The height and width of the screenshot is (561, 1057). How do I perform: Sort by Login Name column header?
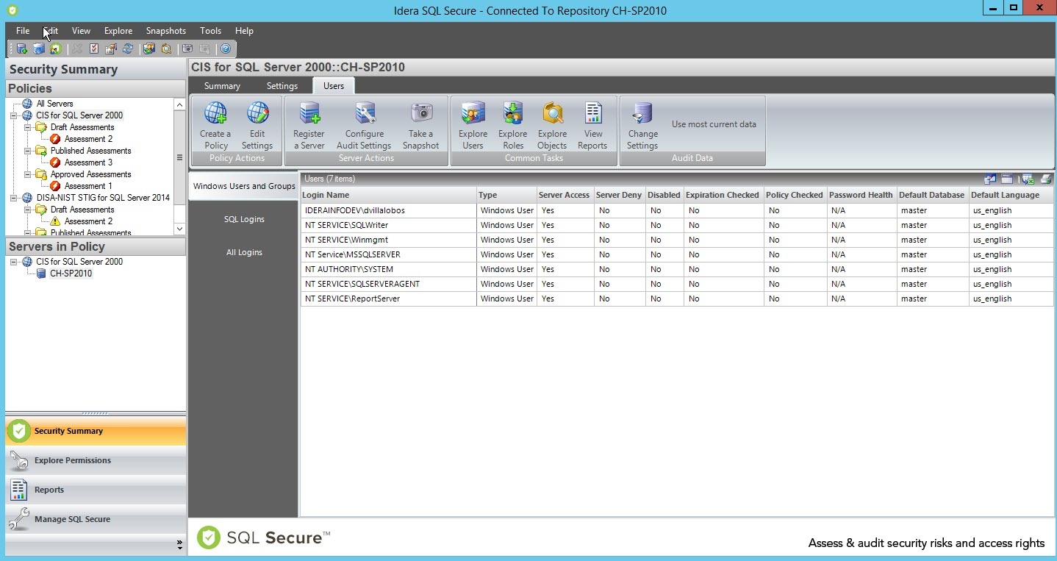pos(388,195)
